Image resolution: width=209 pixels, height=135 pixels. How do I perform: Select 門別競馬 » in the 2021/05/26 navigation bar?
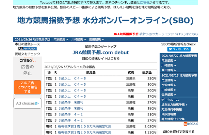[61, 40]
